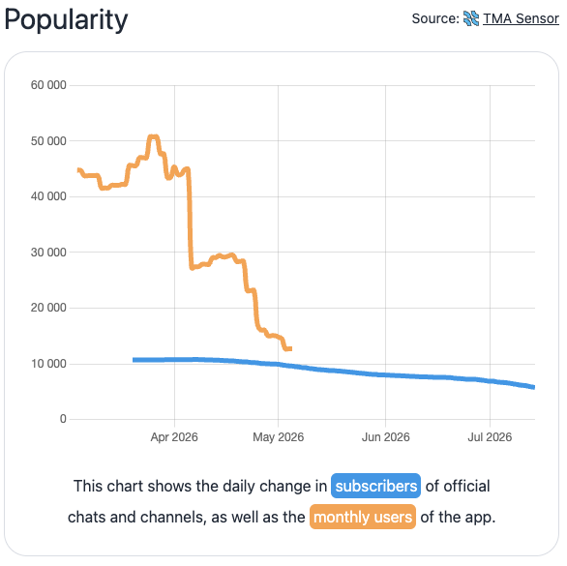Click the 30 000 y-axis label

pos(48,253)
